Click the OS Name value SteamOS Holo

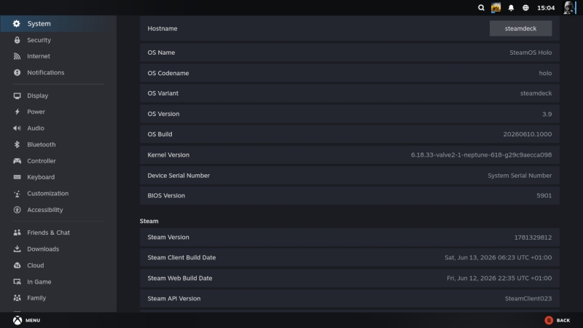[531, 52]
